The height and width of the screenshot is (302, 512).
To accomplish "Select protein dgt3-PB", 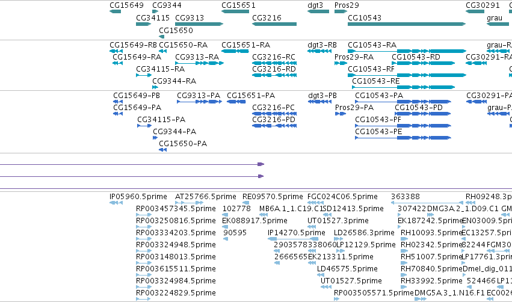I will pyautogui.click(x=319, y=102).
